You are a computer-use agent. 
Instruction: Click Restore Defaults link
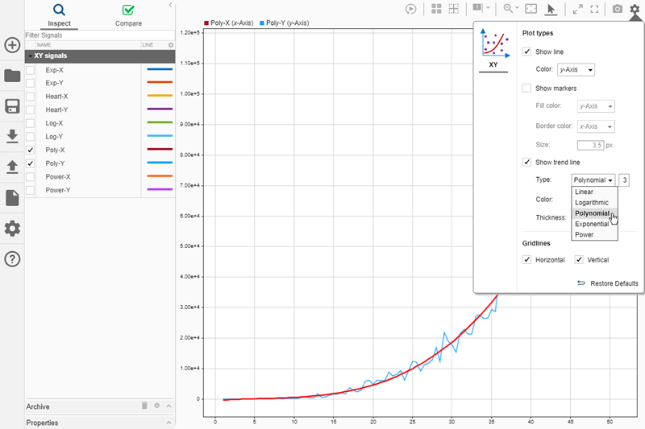[x=608, y=283]
